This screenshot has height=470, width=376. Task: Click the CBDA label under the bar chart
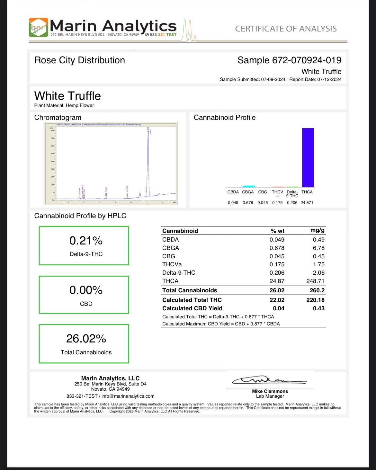click(233, 192)
